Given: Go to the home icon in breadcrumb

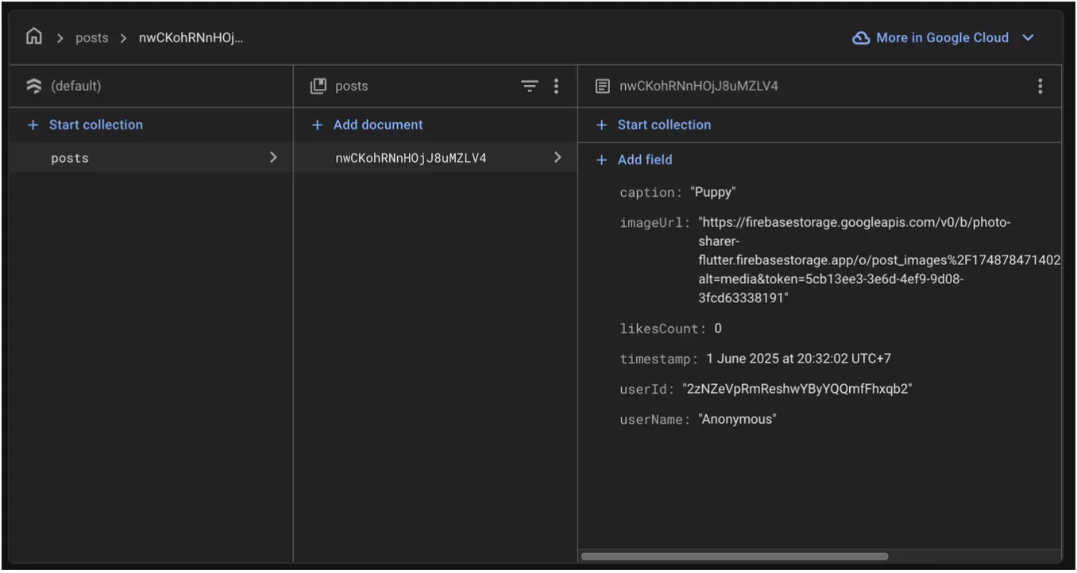Looking at the screenshot, I should 33,37.
